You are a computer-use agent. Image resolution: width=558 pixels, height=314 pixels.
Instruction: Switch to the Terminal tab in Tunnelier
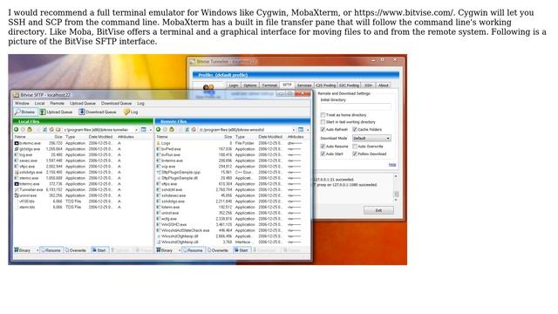click(269, 85)
